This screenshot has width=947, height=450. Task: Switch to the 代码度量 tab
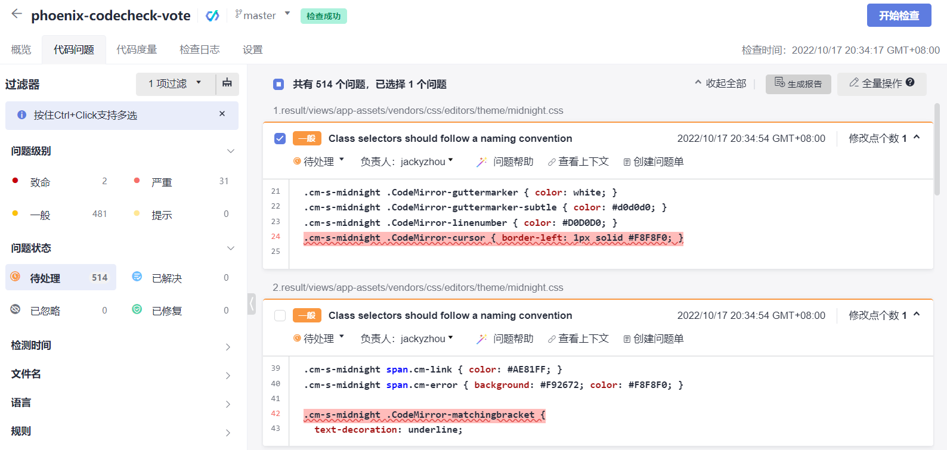[137, 49]
